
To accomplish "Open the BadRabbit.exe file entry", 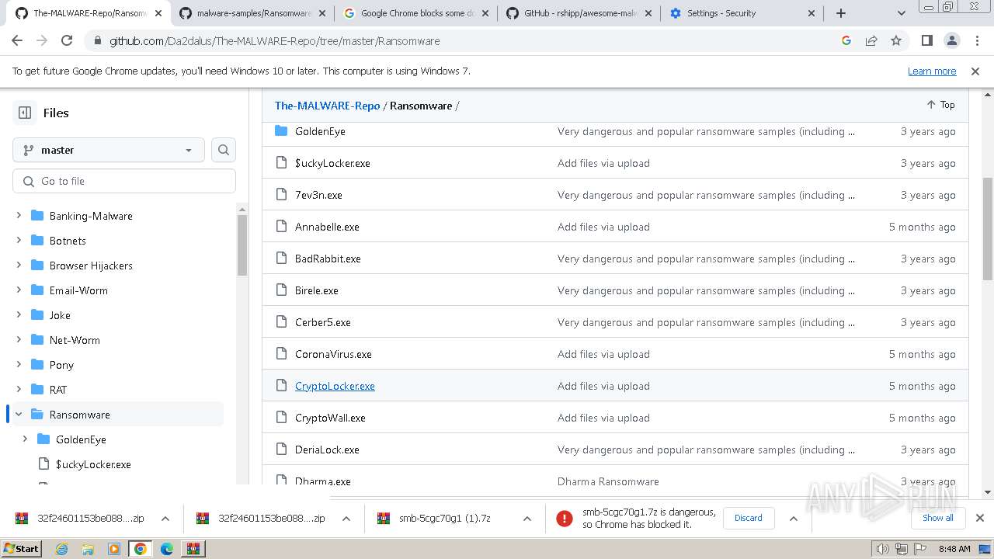I will 328,259.
